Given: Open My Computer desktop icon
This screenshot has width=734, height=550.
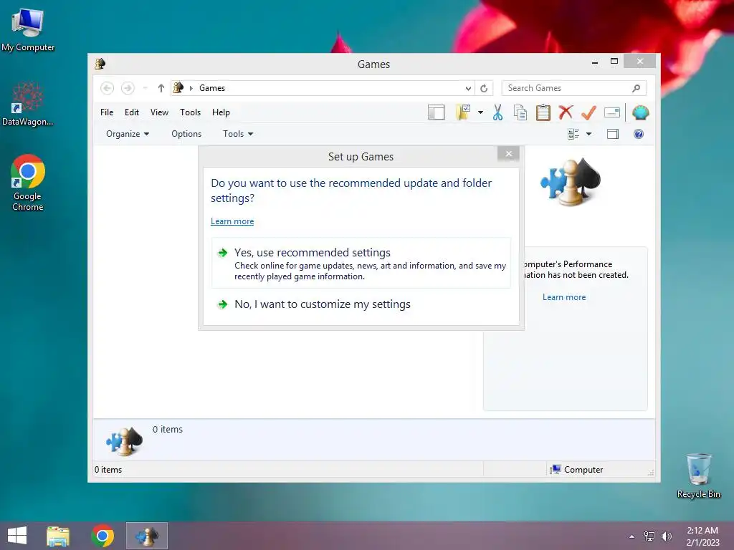Looking at the screenshot, I should coord(28,30).
